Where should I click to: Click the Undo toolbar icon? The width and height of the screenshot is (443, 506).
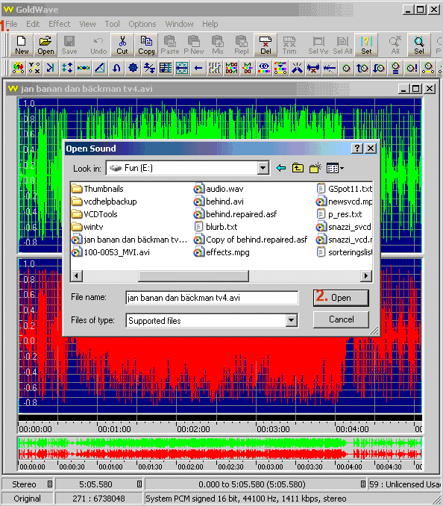98,45
